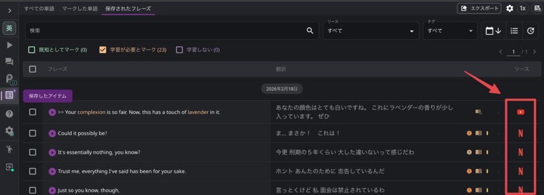This screenshot has width=544, height=195.
Task: Click the highlighted word 'lavender'
Action: point(198,112)
